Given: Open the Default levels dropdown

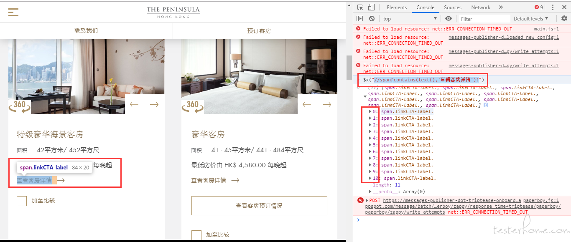Looking at the screenshot, I should [531, 18].
